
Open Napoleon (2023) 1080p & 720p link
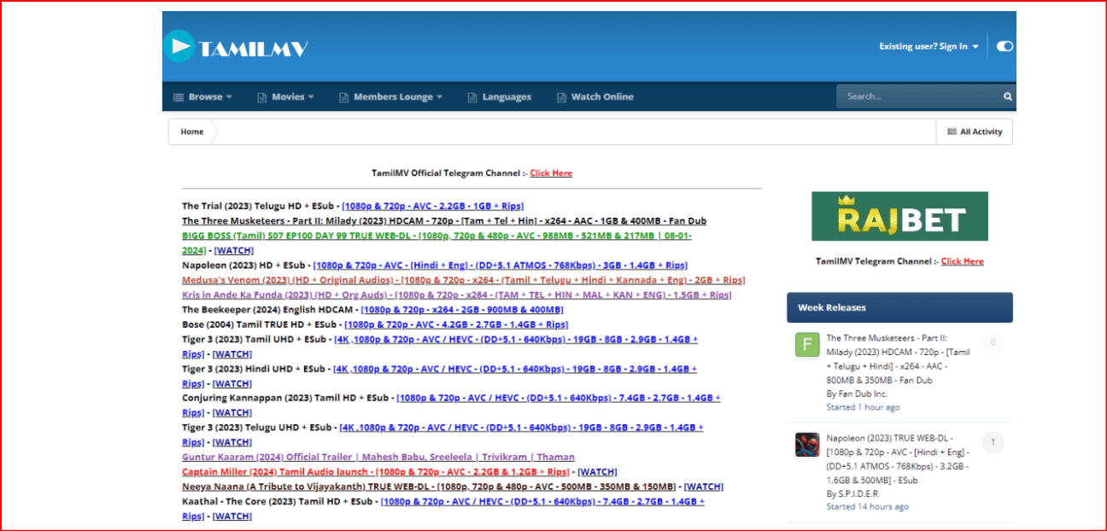tap(501, 265)
